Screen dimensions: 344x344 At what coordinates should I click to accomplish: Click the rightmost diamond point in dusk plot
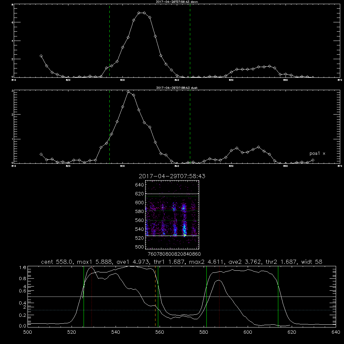tap(313, 160)
